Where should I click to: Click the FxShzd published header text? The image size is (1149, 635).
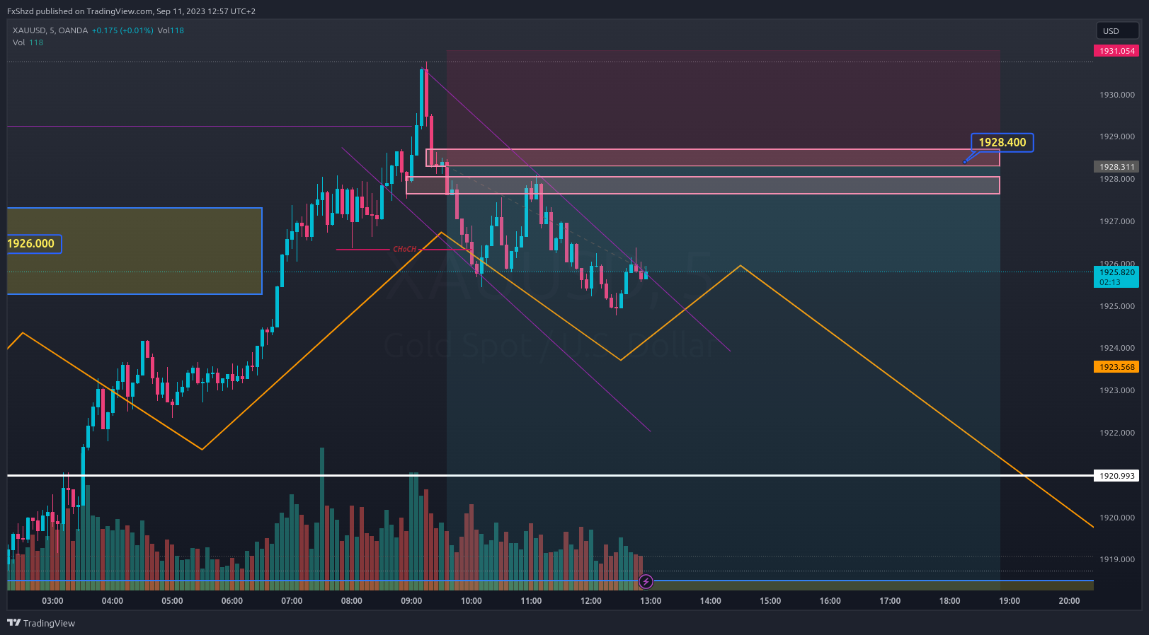(x=131, y=11)
